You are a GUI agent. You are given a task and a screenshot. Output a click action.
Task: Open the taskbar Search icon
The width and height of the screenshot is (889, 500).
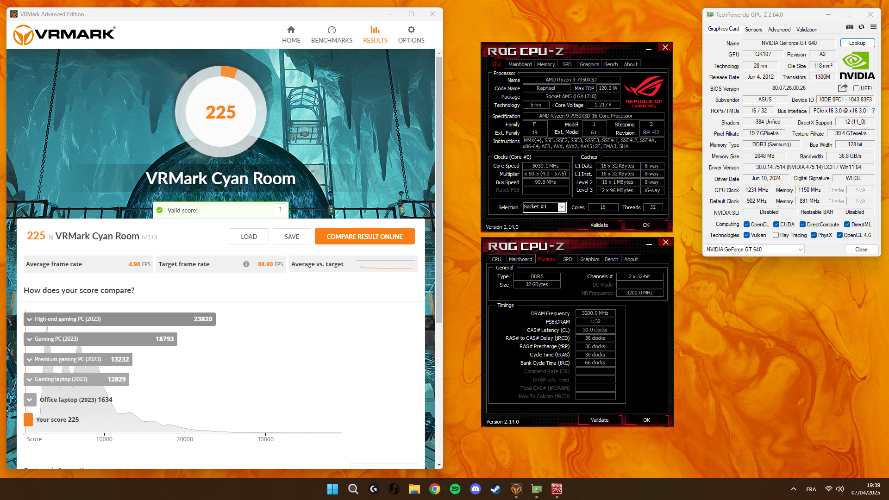(353, 489)
